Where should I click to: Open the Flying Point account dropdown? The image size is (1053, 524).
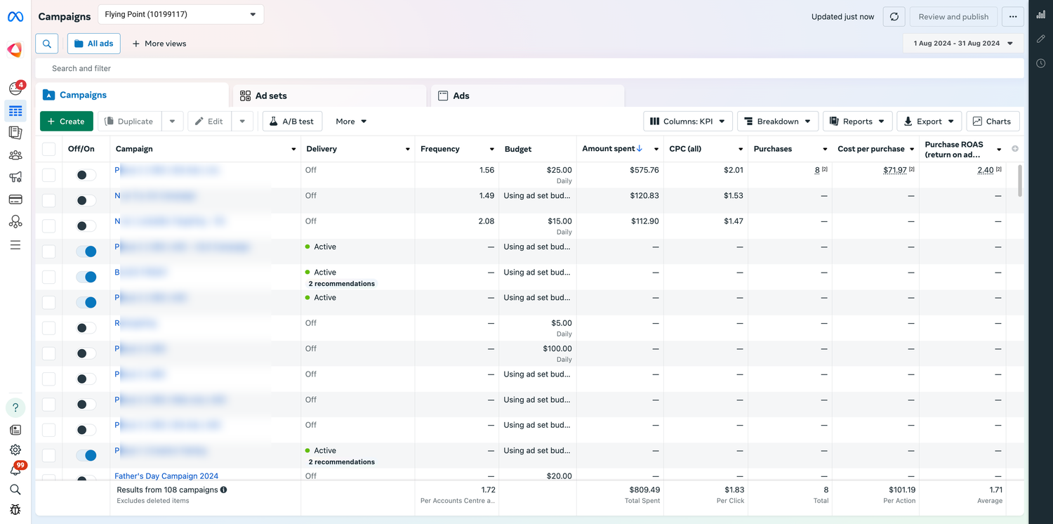[180, 14]
